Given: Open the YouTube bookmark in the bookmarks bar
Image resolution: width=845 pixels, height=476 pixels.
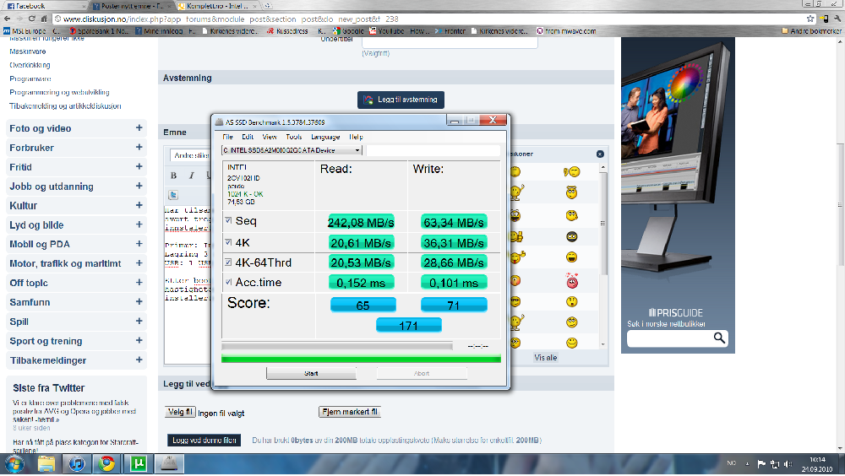Looking at the screenshot, I should click(387, 31).
